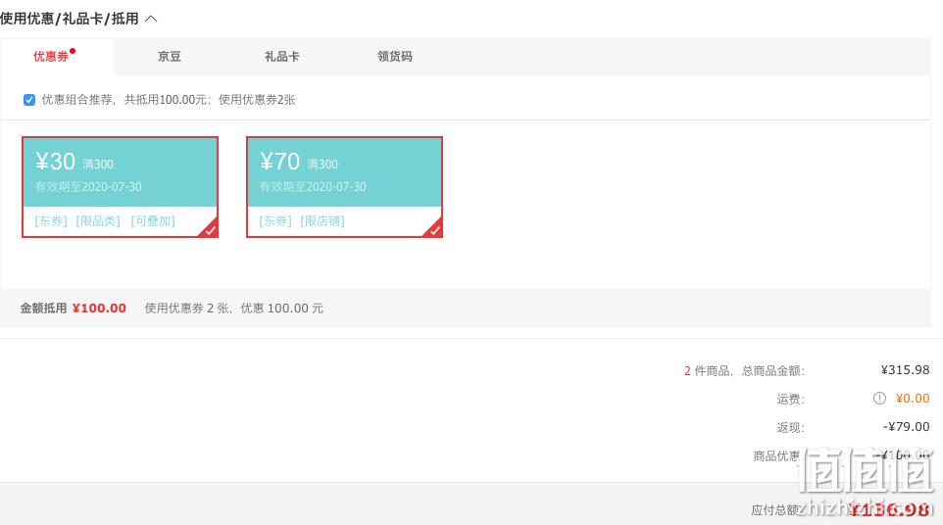The image size is (943, 525).
Task: Click the red dot on 优惠券 tab
Action: tap(73, 51)
